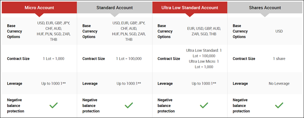This screenshot has width=304, height=118.
Task: Click Ultra Low Standard negative balance checkmark
Action: tap(204, 105)
